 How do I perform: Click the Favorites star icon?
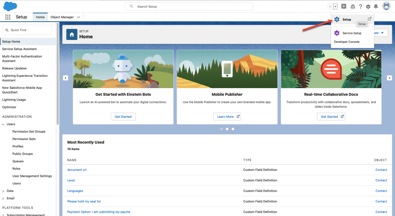pos(330,6)
